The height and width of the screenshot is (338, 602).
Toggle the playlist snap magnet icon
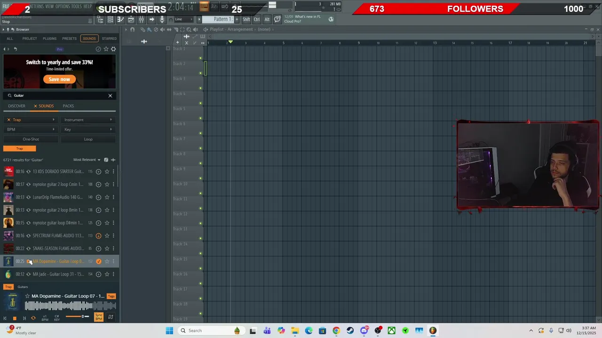(x=133, y=30)
